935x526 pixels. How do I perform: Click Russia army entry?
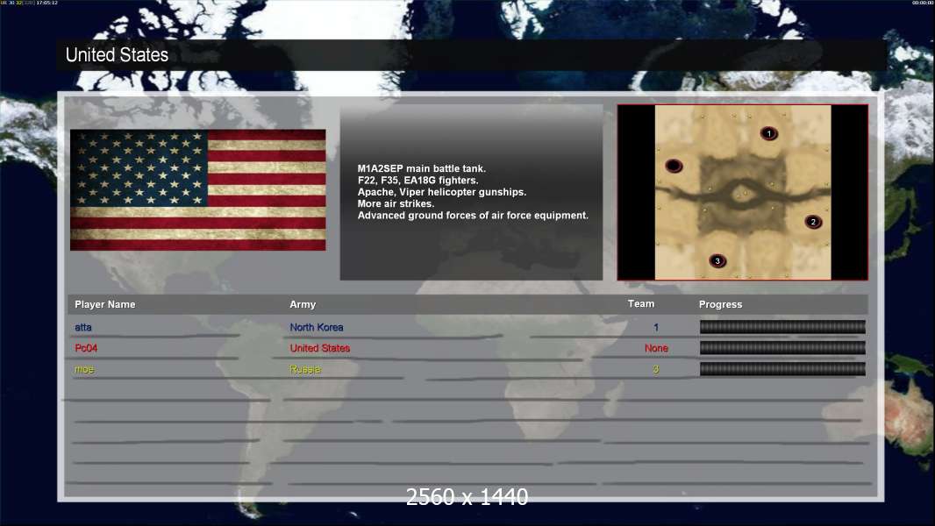(305, 369)
